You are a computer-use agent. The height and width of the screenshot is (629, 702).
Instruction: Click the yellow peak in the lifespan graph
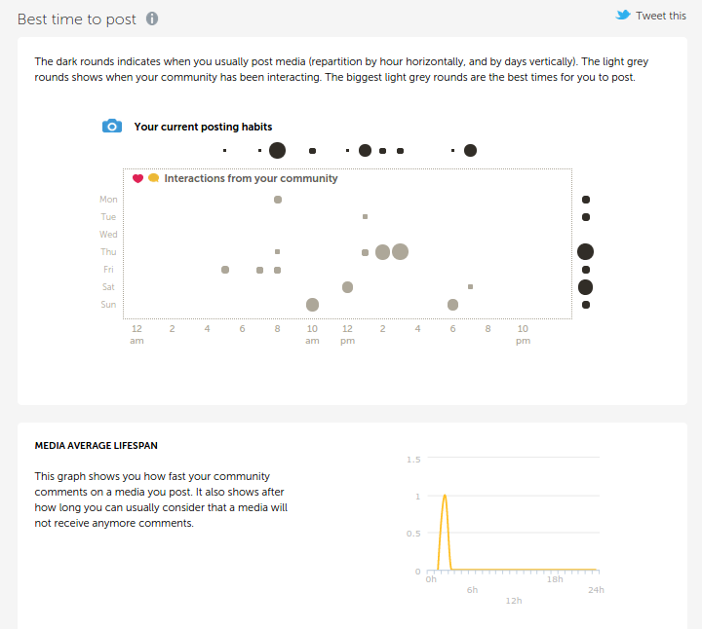coord(445,496)
